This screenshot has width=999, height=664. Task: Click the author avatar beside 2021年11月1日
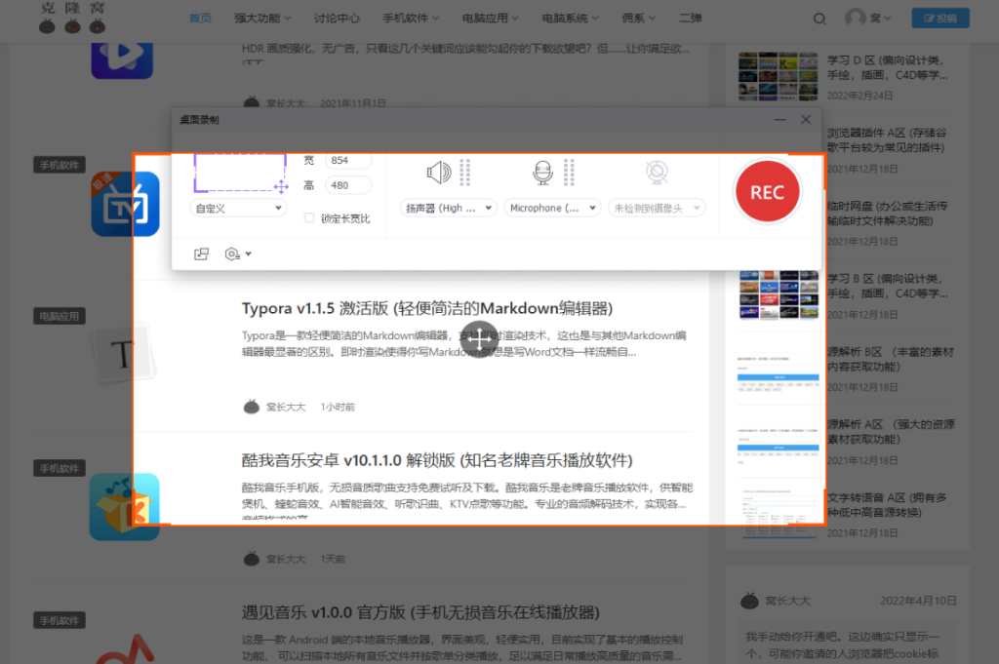tap(252, 102)
